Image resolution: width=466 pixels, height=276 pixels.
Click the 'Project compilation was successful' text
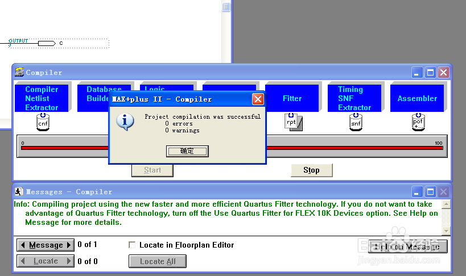coord(203,116)
